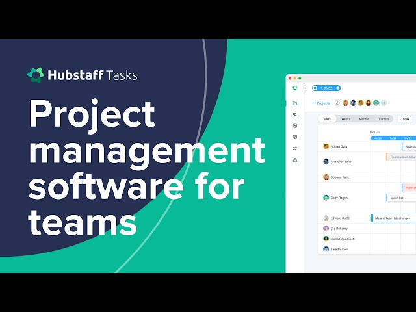Viewport: 416px width, 312px height.
Task: Click Anatolie Stafie's avatar in timeline
Action: 326,161
